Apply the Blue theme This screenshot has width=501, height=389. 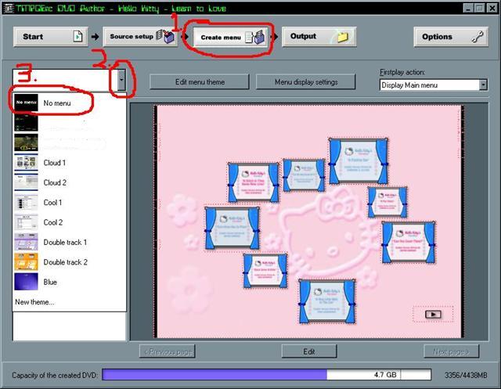click(x=70, y=282)
